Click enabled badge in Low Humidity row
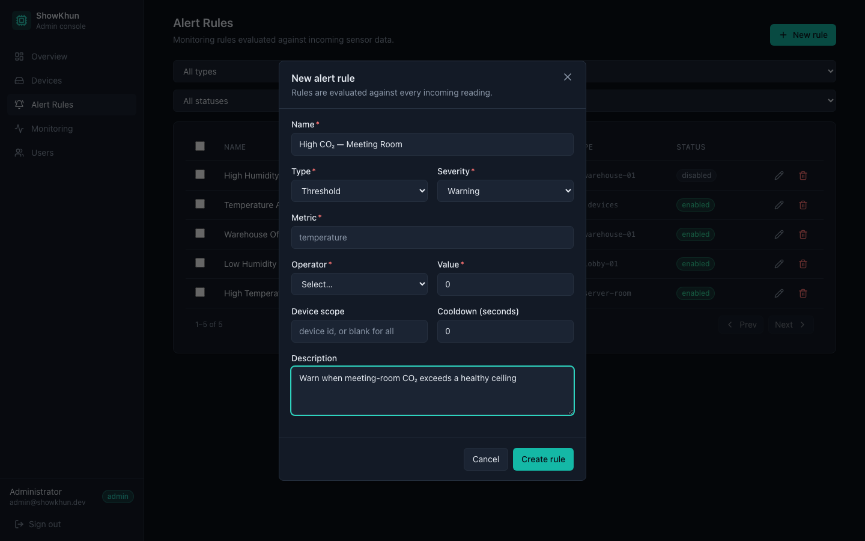Image resolution: width=865 pixels, height=541 pixels. pos(696,264)
